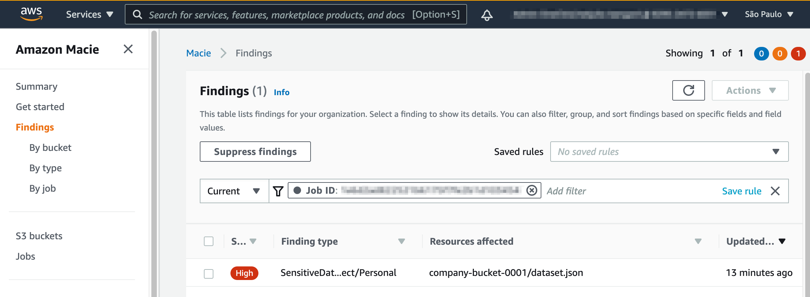The height and width of the screenshot is (297, 810).
Task: Close the Amazon Macie navigation panel
Action: (x=128, y=49)
